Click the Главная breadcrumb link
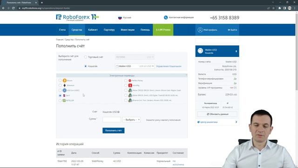The image size is (298, 168). pos(60,40)
